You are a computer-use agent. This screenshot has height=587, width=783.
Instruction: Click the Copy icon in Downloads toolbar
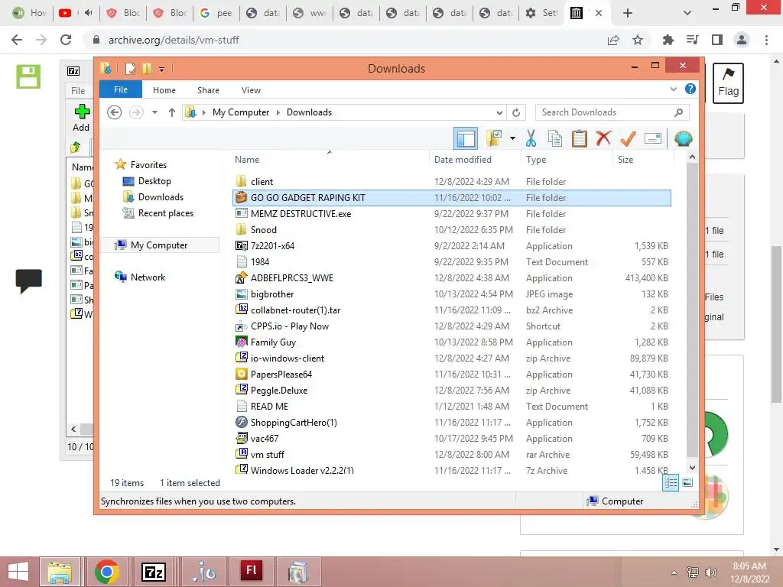[555, 138]
